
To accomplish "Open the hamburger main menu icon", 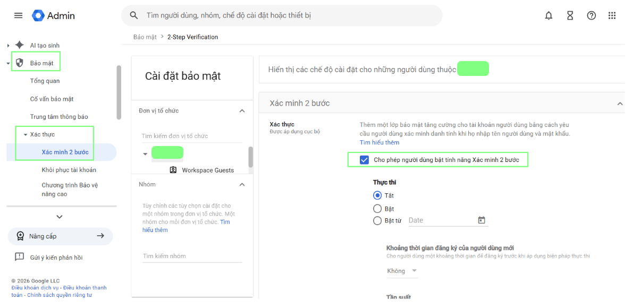I will pos(18,16).
